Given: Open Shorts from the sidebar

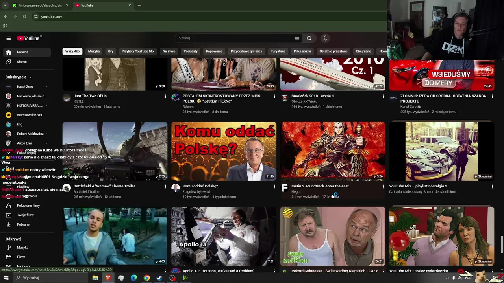Looking at the screenshot, I should tap(27, 62).
